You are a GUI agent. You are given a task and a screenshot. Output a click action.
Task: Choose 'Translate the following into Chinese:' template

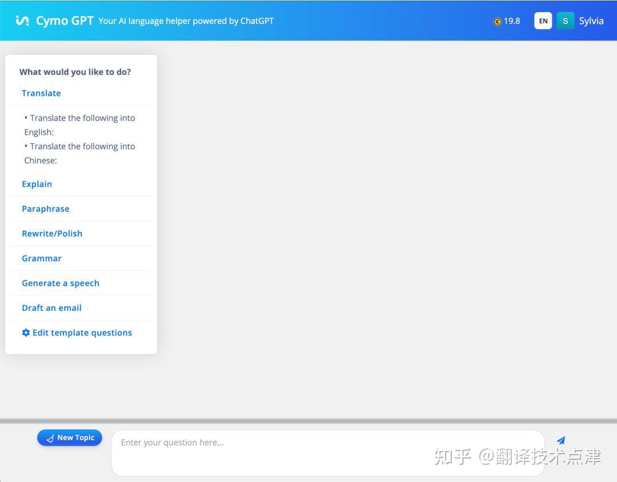coord(79,154)
